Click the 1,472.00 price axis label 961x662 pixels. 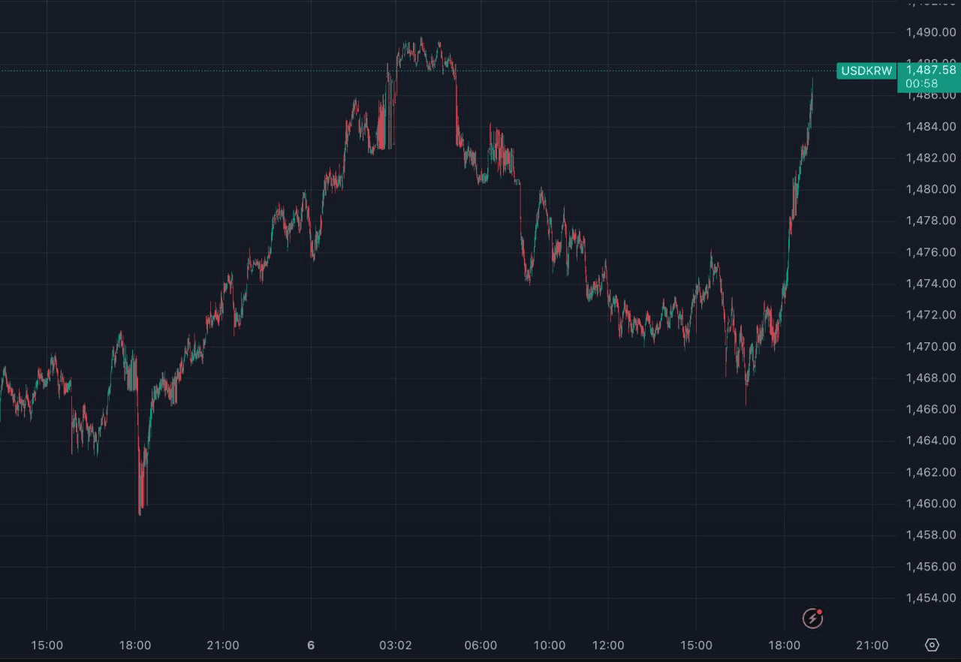pyautogui.click(x=931, y=315)
